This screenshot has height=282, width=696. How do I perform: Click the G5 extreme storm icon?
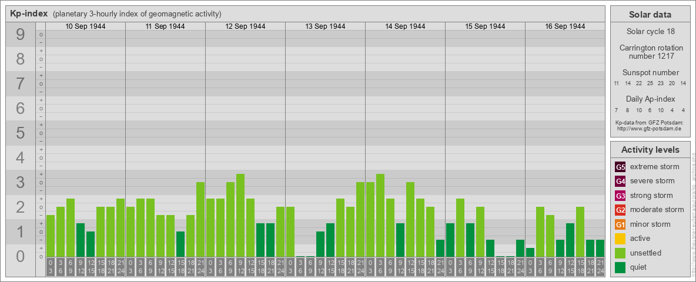pos(620,167)
